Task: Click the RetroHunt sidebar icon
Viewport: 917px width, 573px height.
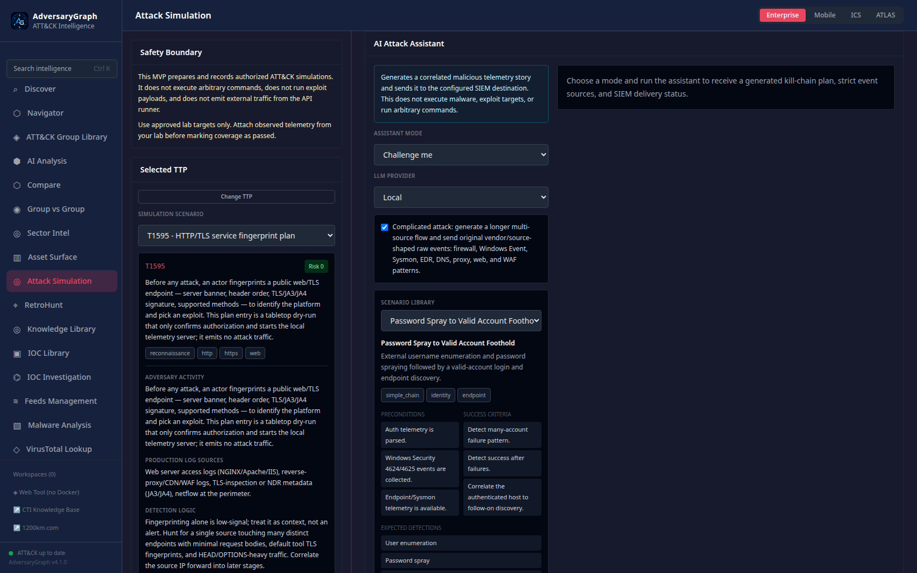Action: (15, 306)
